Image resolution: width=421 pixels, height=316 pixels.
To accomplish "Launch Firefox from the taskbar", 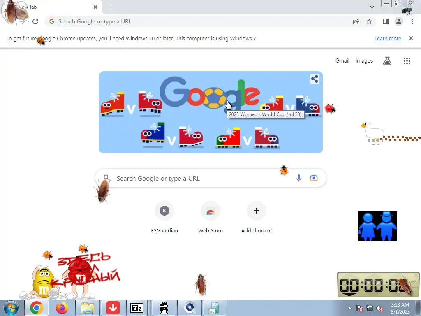I will [x=62, y=308].
